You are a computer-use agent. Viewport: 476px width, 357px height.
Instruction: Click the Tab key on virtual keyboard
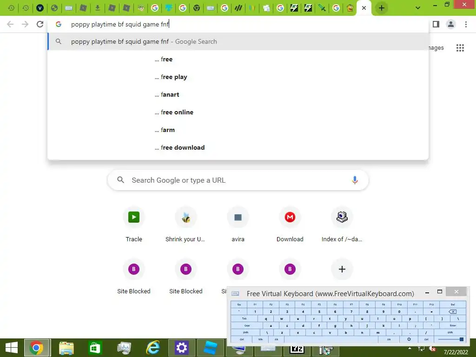point(244,318)
